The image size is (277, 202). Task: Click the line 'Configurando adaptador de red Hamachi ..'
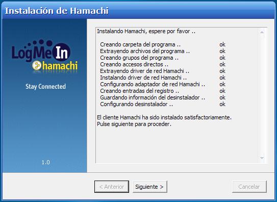[153, 84]
